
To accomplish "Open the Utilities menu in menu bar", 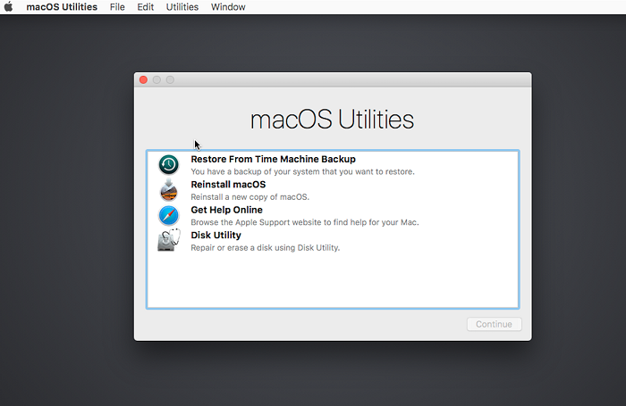I will [182, 7].
